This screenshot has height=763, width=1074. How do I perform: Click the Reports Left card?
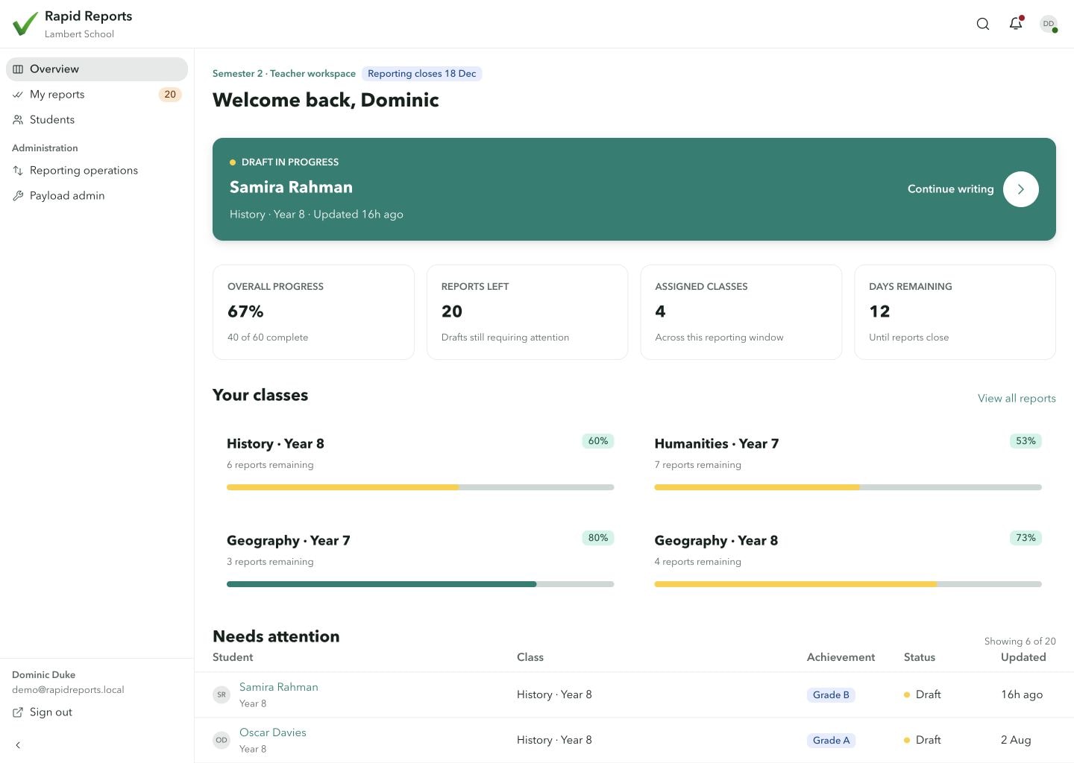tap(527, 312)
